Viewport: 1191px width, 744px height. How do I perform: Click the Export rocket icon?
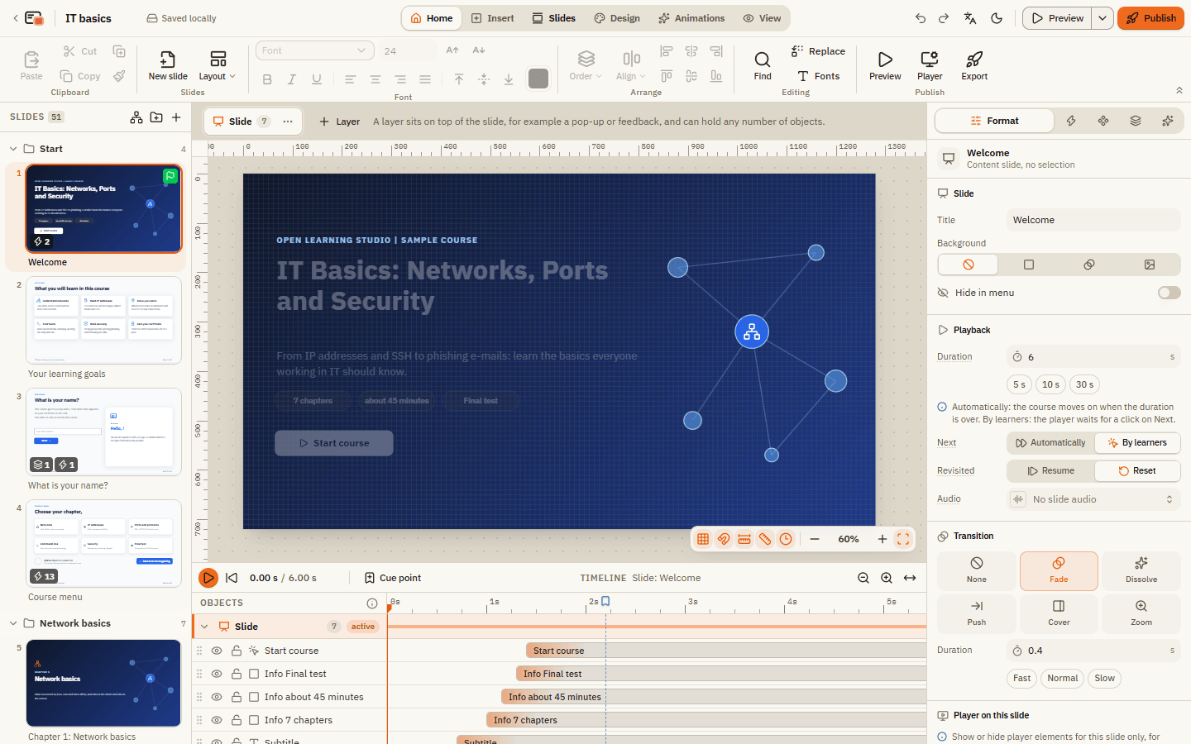click(974, 64)
